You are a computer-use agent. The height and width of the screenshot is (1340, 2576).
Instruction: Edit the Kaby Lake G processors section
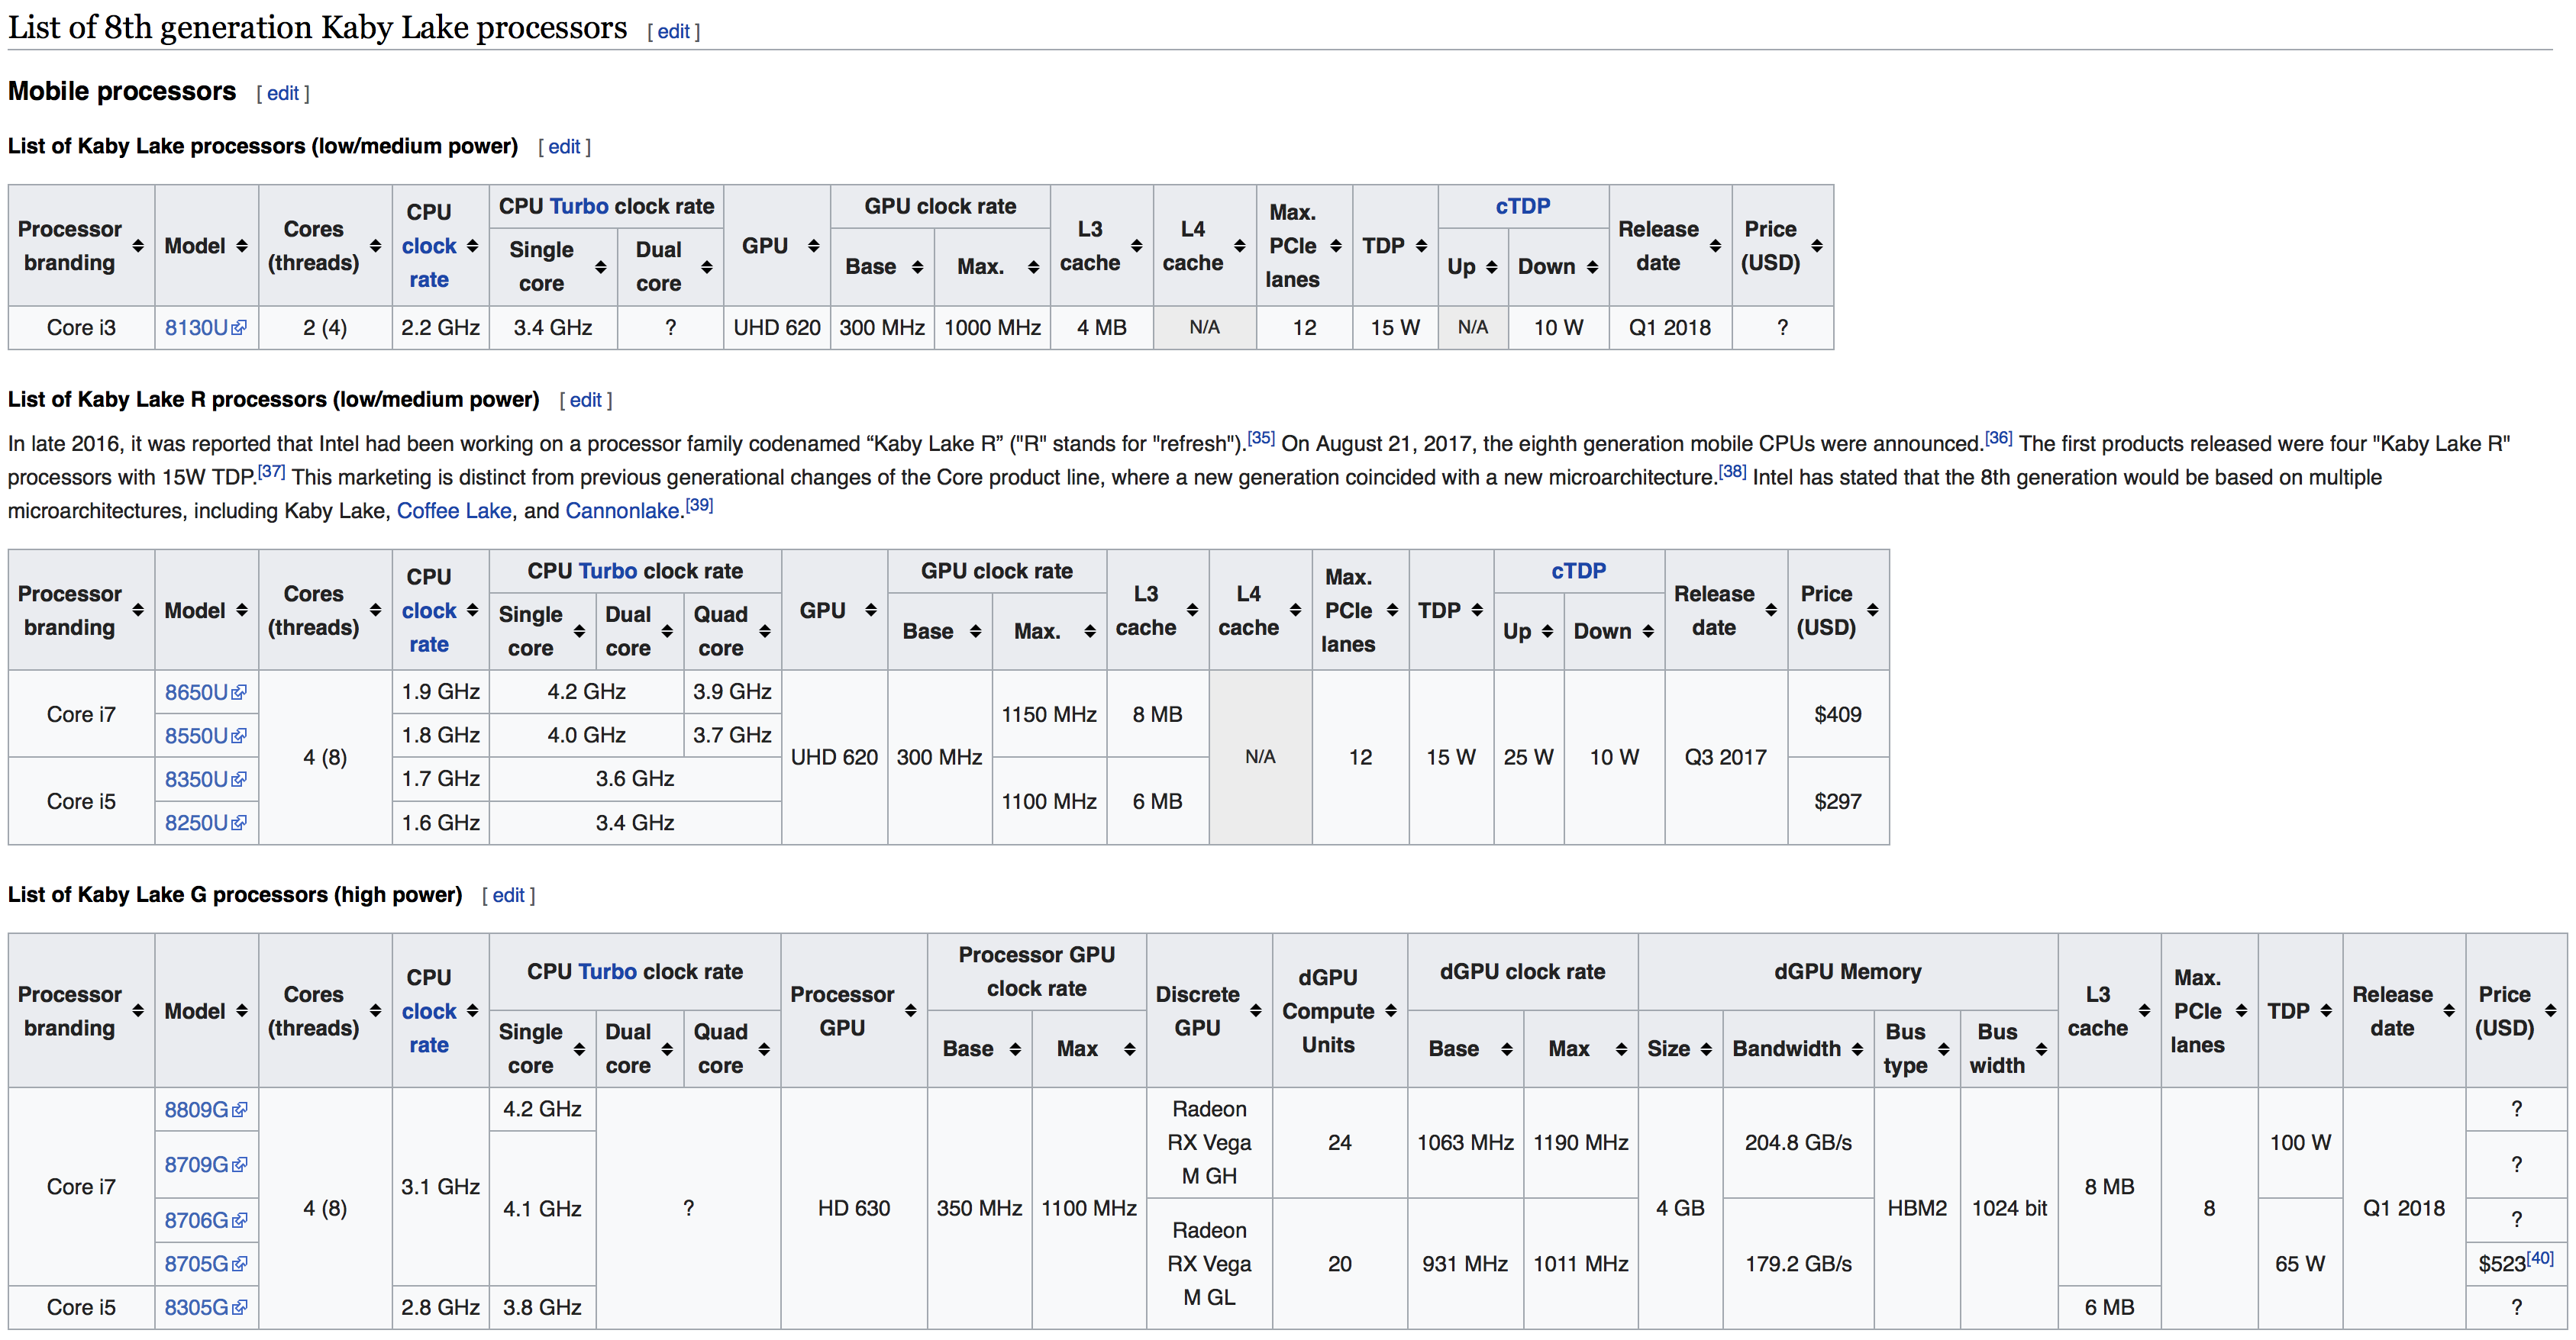[x=508, y=895]
